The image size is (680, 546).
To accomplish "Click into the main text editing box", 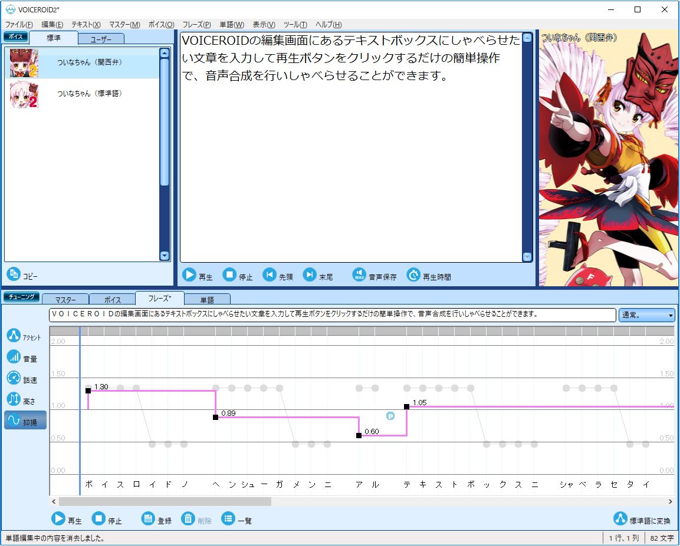I will pyautogui.click(x=351, y=147).
